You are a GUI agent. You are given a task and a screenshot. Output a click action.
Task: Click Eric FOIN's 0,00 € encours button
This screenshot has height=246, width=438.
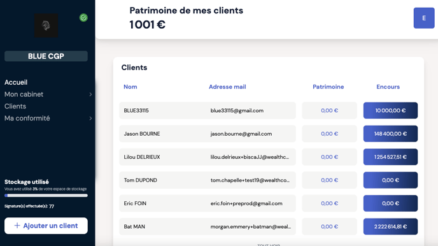tap(390, 203)
